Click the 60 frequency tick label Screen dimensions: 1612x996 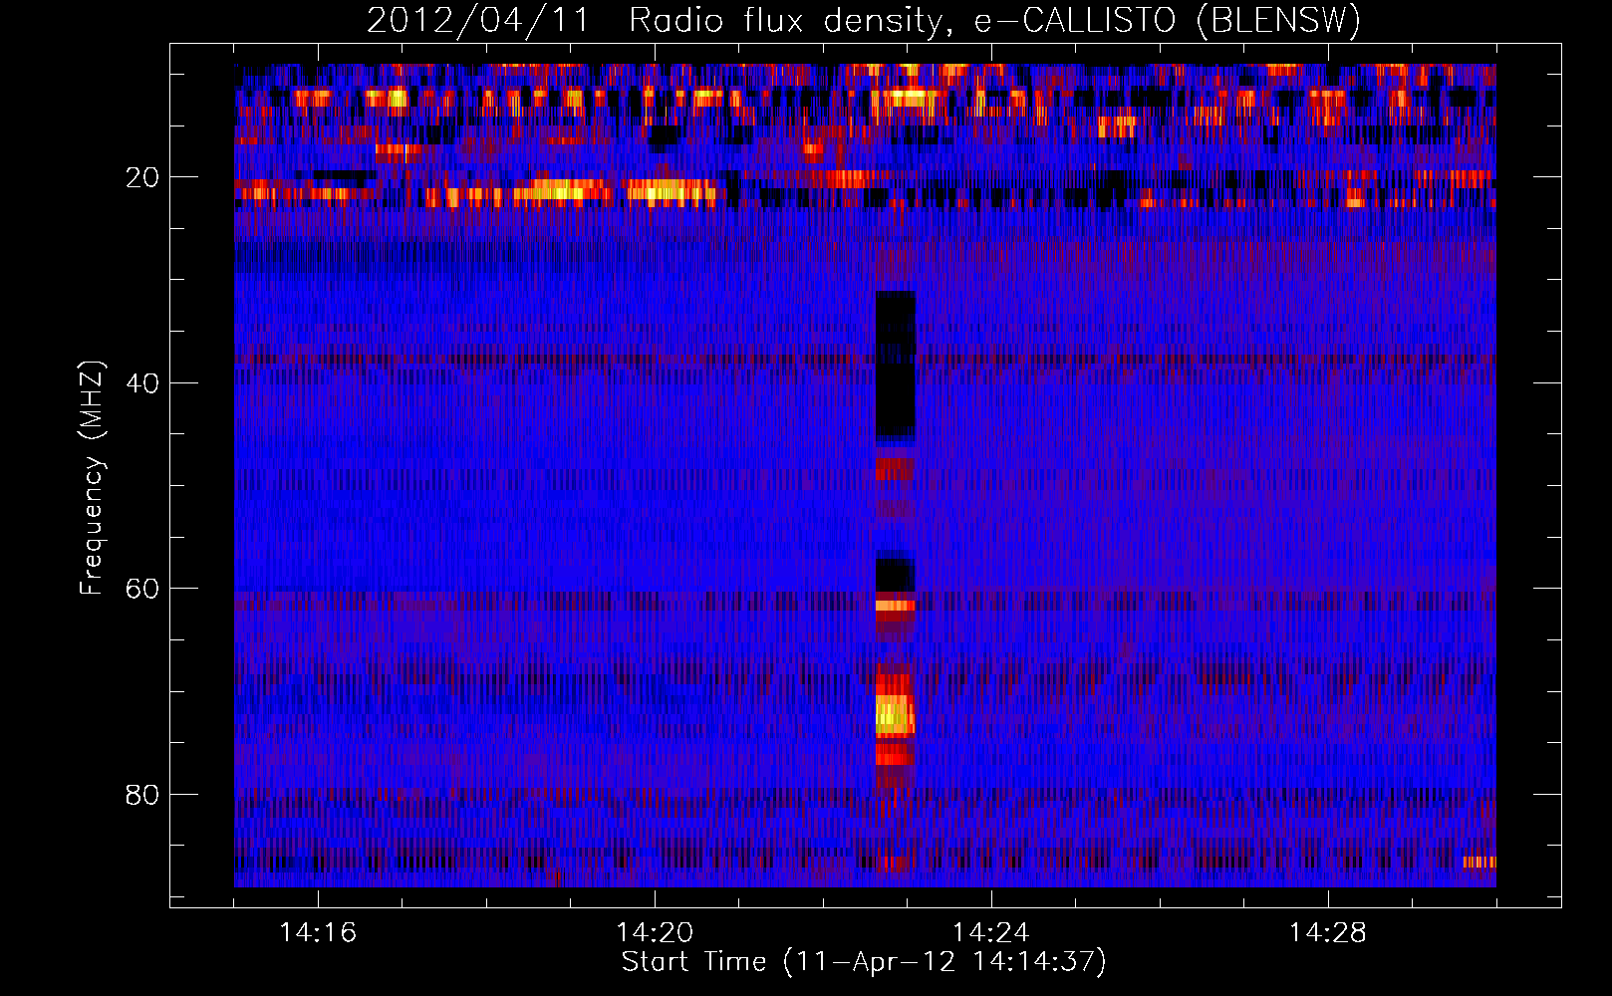[142, 589]
